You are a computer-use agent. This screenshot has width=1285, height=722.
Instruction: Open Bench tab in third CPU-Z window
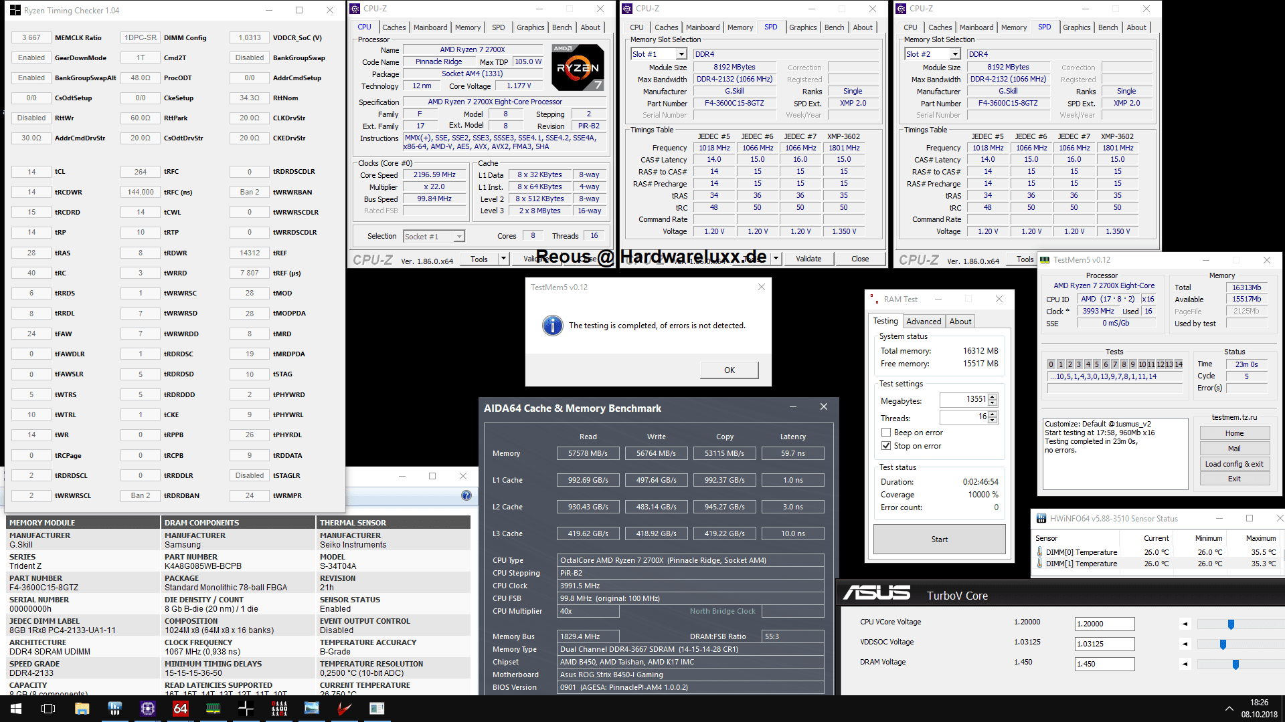(x=1108, y=27)
